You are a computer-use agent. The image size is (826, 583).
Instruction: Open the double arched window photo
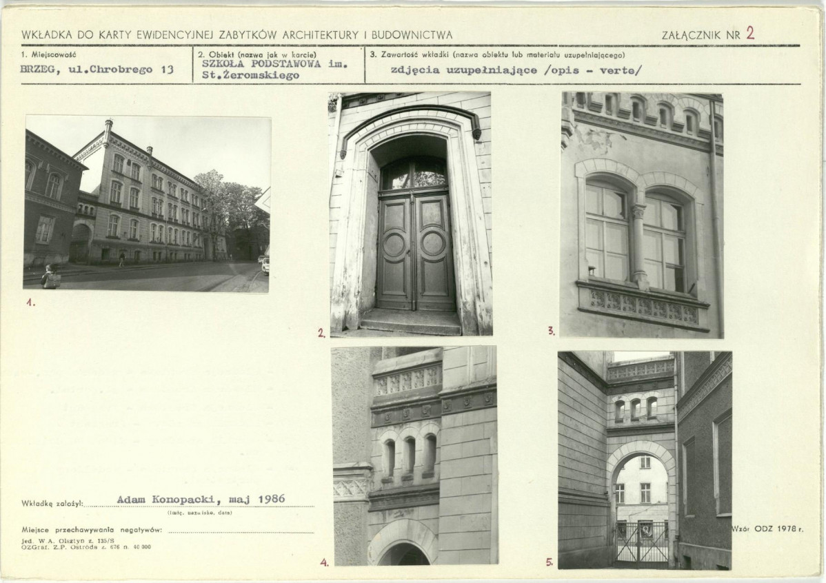click(x=641, y=215)
